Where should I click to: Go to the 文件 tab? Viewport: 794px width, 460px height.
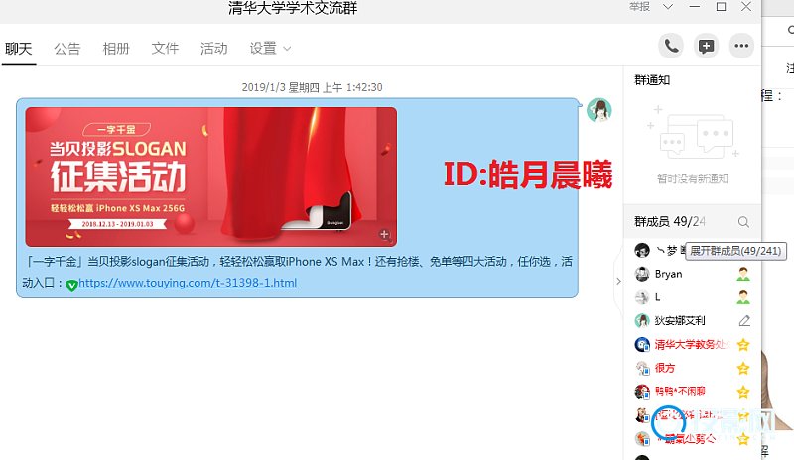(x=165, y=49)
